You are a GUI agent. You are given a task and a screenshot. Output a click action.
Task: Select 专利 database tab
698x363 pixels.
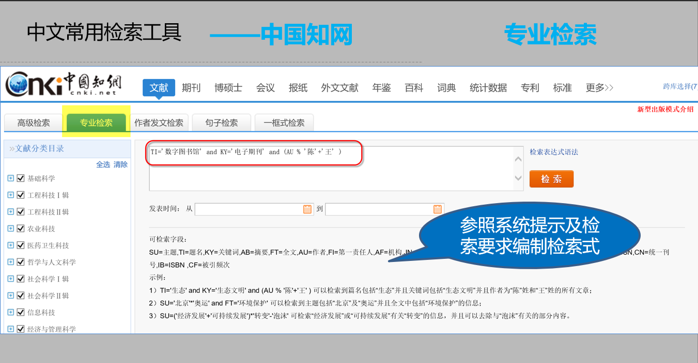pos(530,88)
